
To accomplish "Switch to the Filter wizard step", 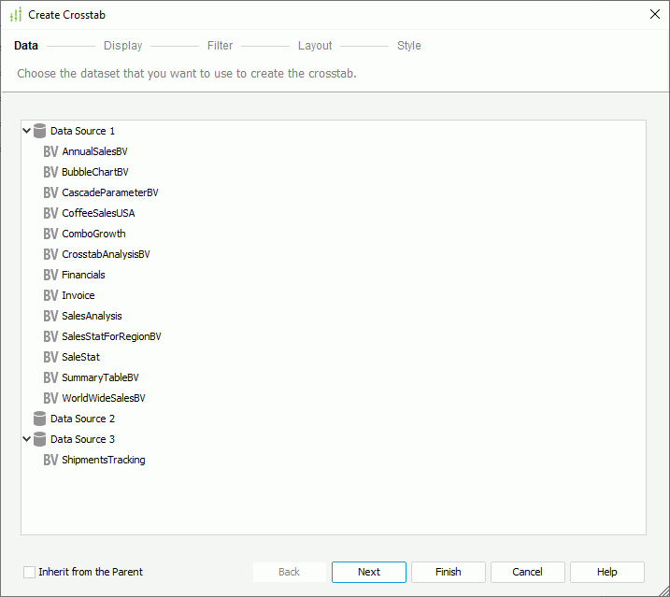I will click(x=220, y=45).
